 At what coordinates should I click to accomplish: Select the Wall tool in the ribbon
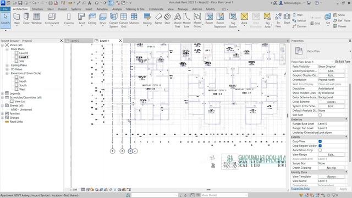(16, 19)
